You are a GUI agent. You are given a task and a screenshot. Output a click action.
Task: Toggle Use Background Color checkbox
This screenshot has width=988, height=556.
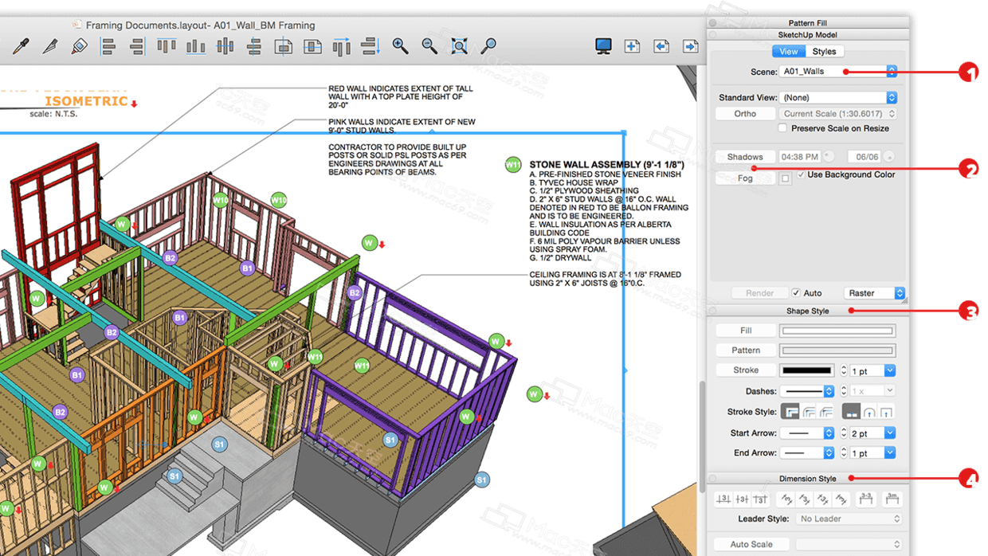point(801,174)
